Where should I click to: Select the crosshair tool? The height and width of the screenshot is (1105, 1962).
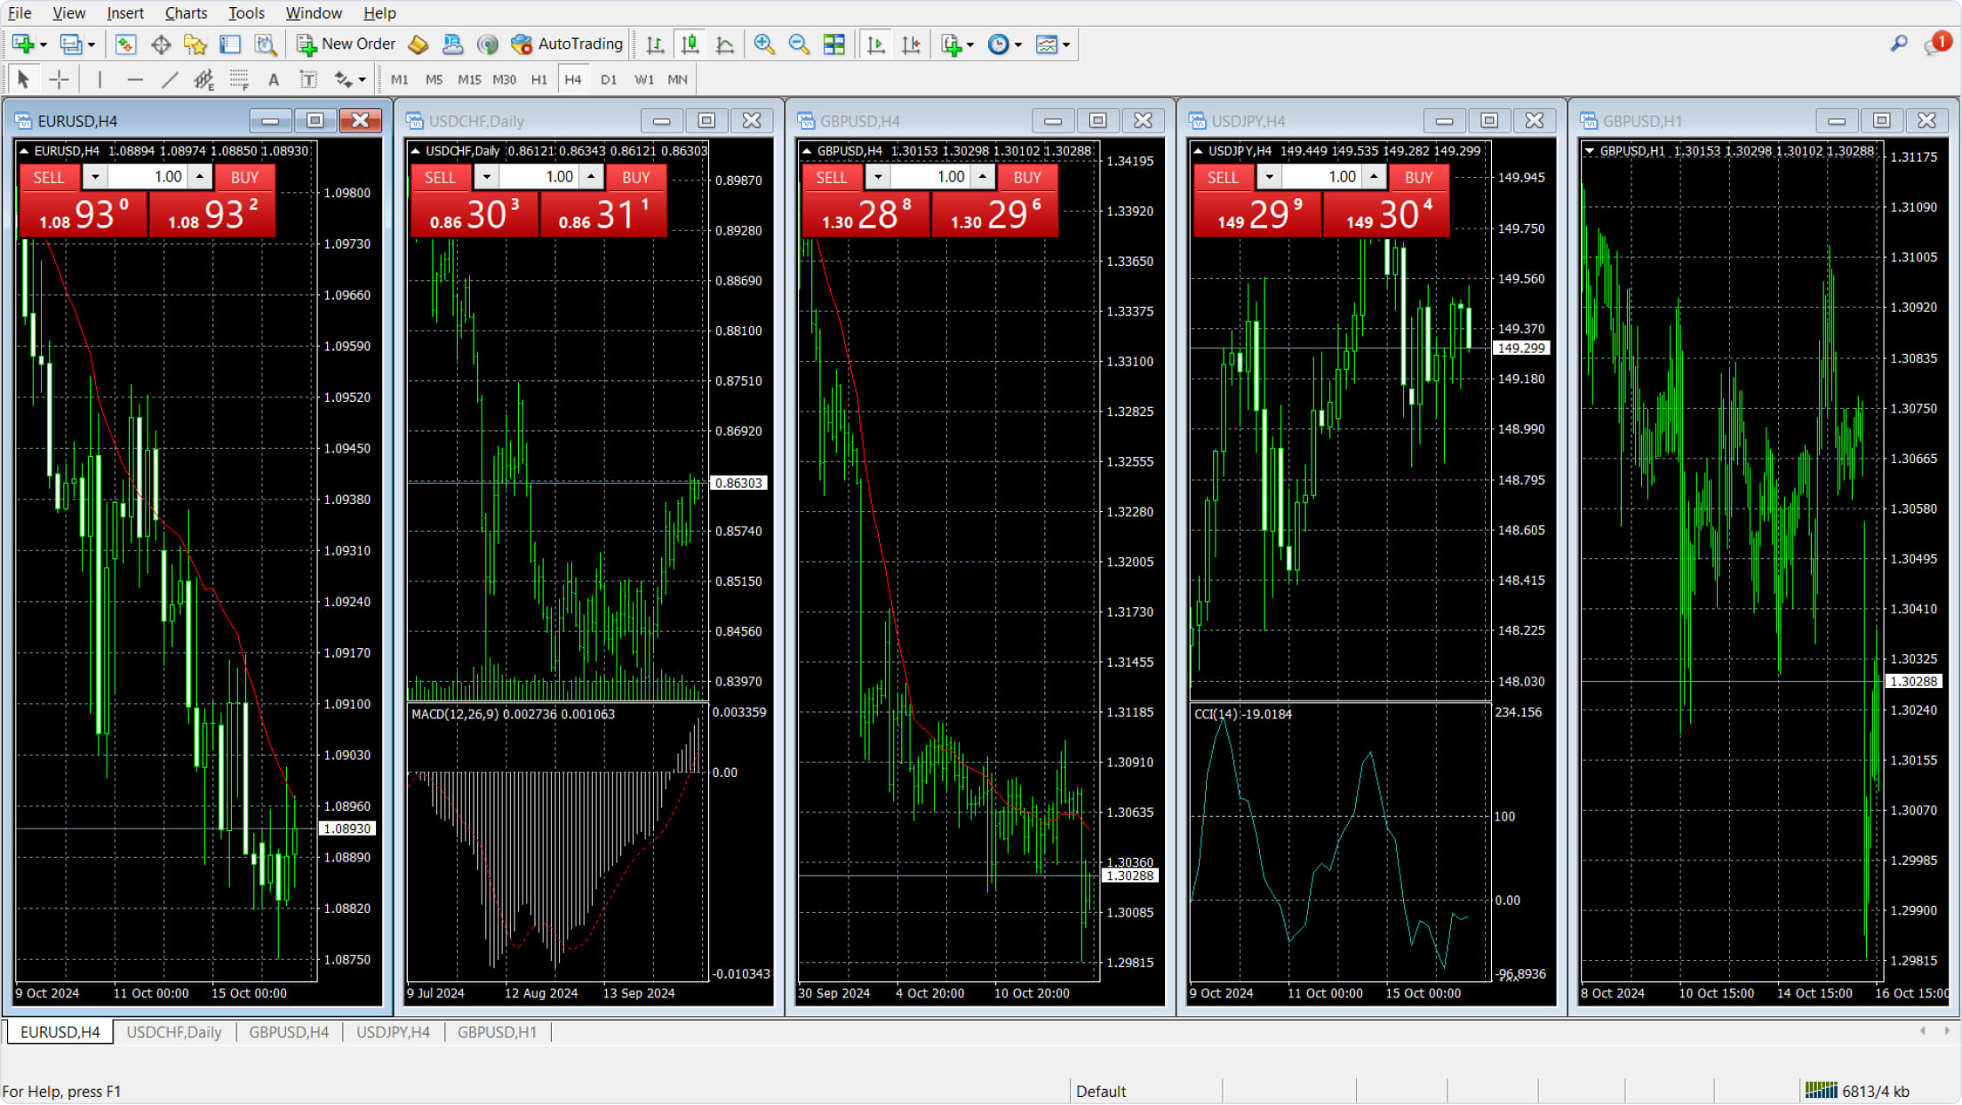pyautogui.click(x=59, y=79)
